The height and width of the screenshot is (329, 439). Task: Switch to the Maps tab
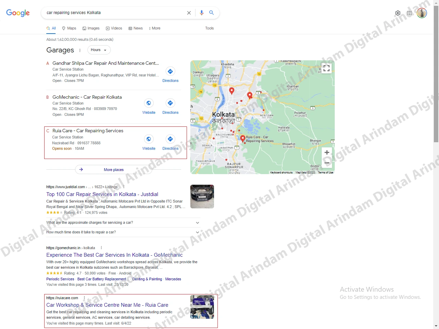point(69,28)
